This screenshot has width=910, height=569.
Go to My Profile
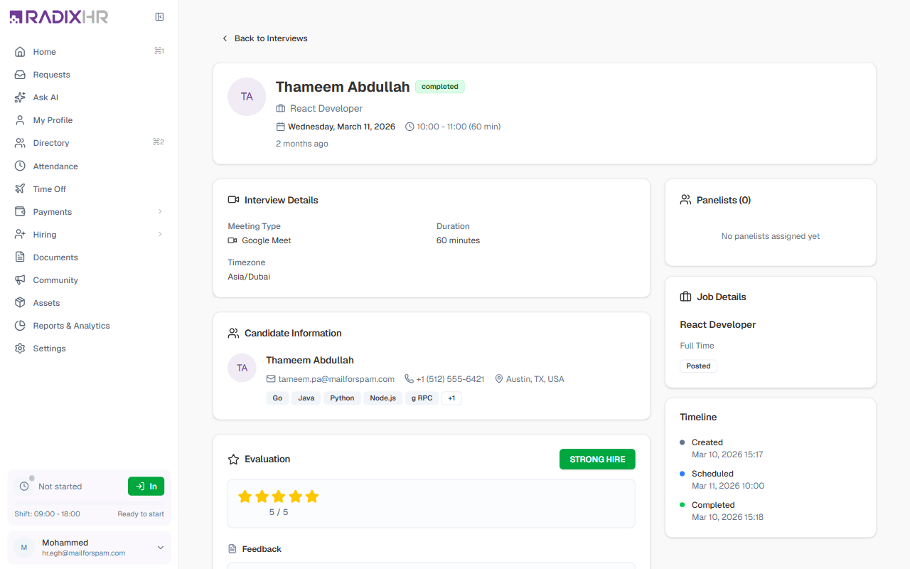coord(89,120)
